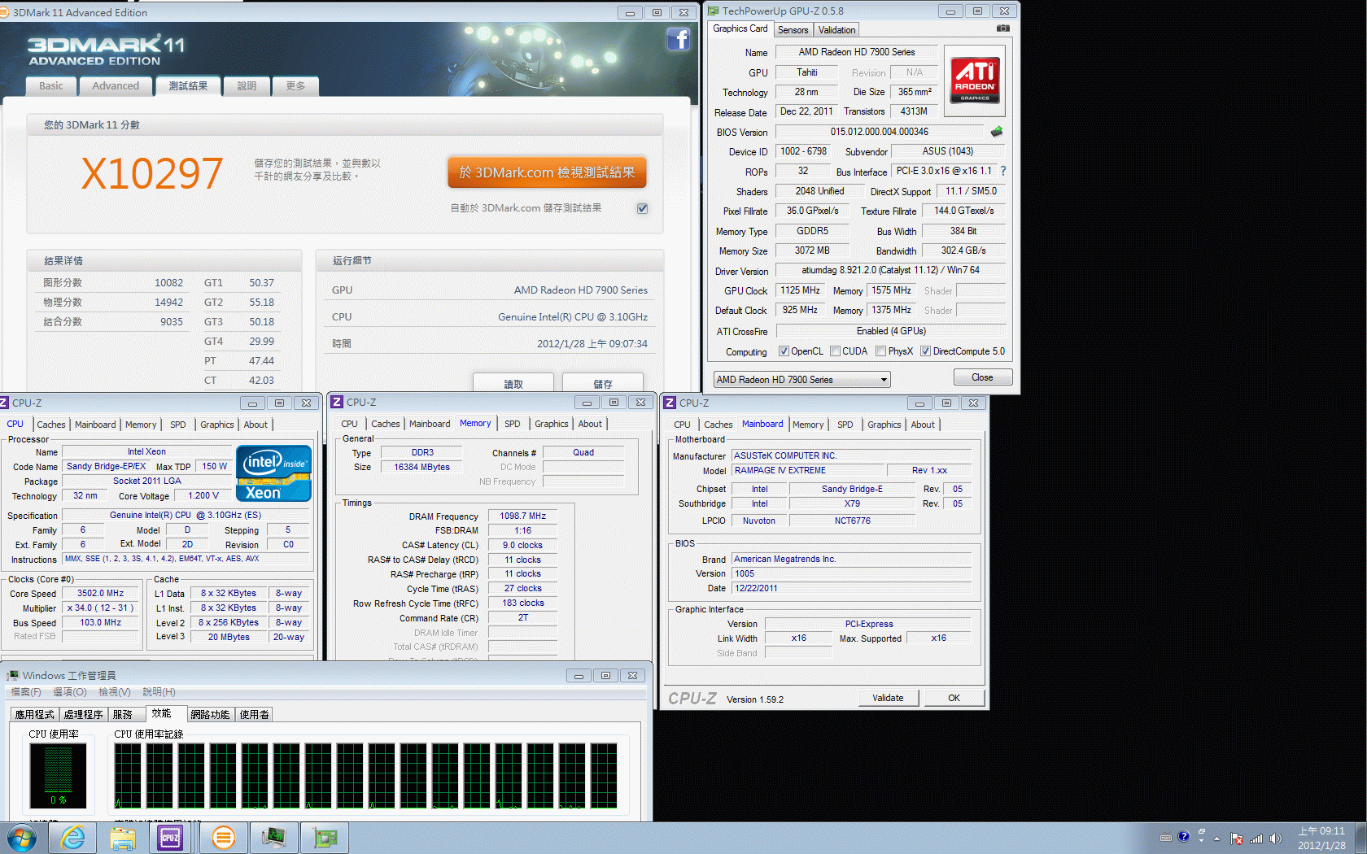Click the X10297 score text
The width and height of the screenshot is (1367, 854).
tap(152, 173)
